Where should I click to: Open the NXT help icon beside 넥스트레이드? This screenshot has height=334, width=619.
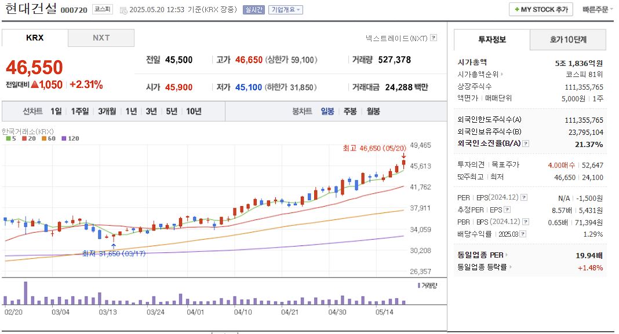click(x=432, y=36)
